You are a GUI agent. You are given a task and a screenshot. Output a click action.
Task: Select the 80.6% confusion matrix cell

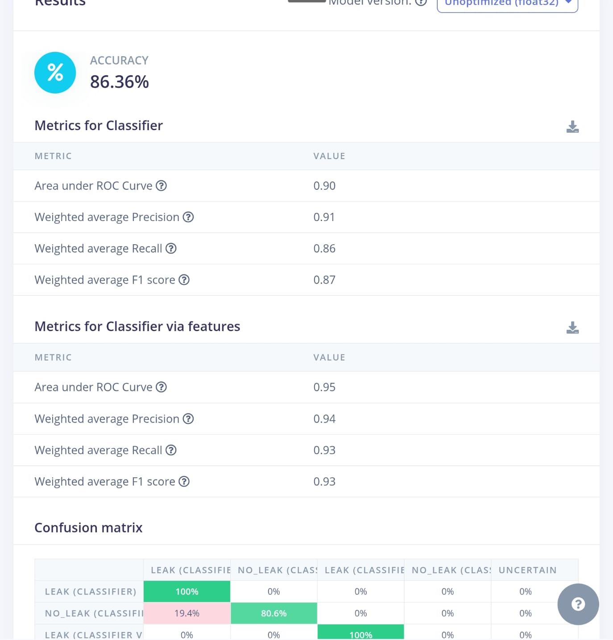[274, 613]
